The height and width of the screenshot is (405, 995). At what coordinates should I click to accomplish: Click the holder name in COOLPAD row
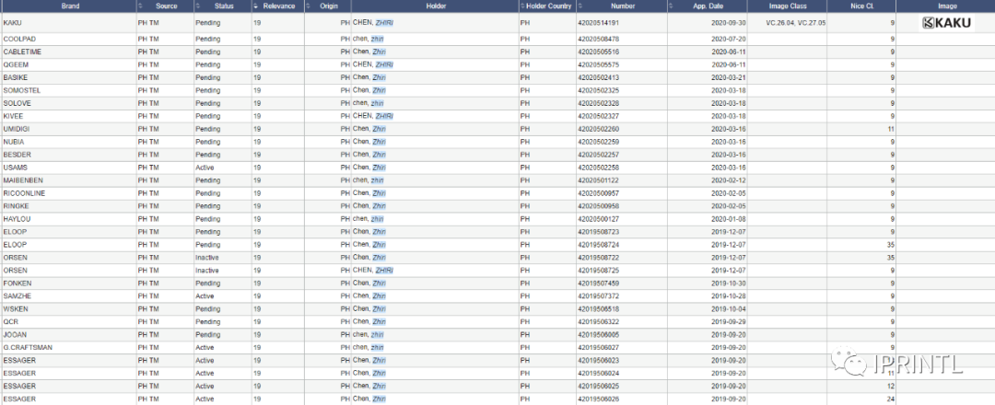tap(369, 39)
